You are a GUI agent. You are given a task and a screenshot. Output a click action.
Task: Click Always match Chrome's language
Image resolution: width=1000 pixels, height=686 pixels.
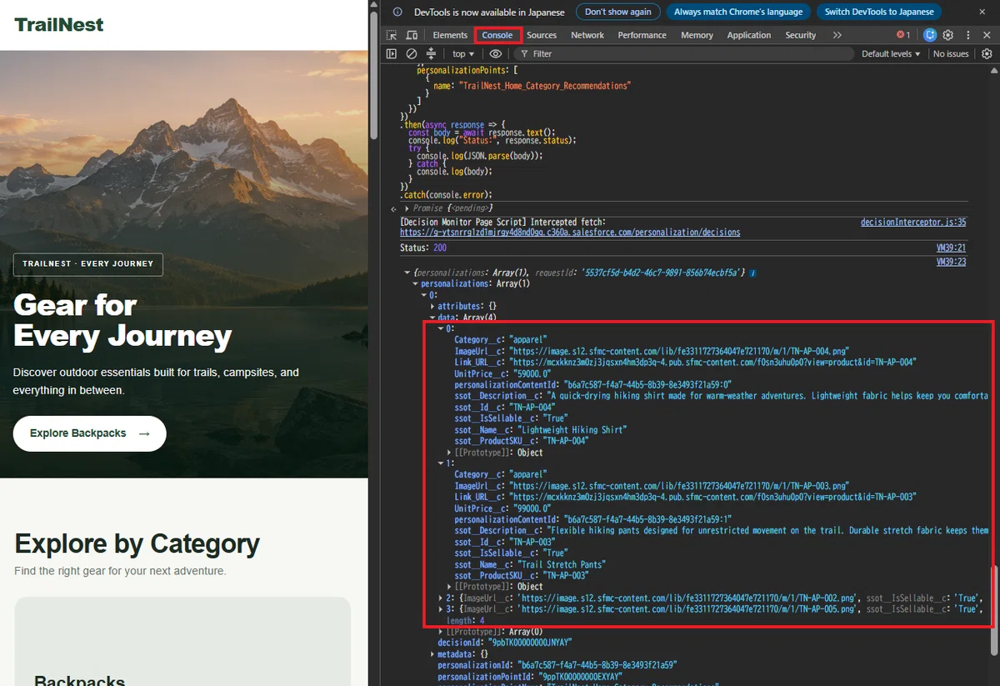pos(738,13)
